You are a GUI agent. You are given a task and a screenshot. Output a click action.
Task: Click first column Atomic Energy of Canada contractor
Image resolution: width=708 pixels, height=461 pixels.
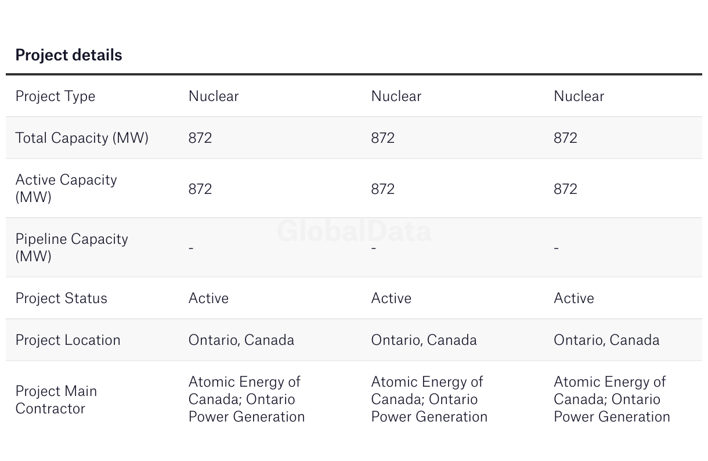point(244,390)
